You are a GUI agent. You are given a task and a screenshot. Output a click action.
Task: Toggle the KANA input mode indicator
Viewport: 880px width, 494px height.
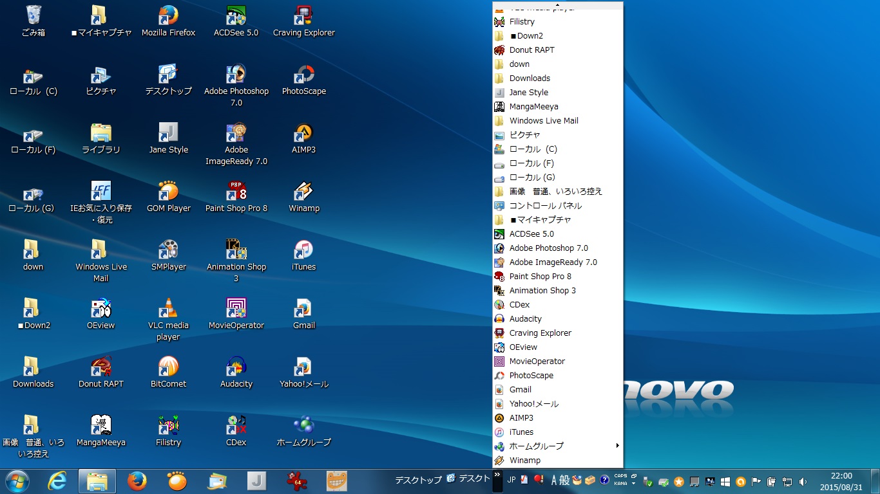coord(620,483)
